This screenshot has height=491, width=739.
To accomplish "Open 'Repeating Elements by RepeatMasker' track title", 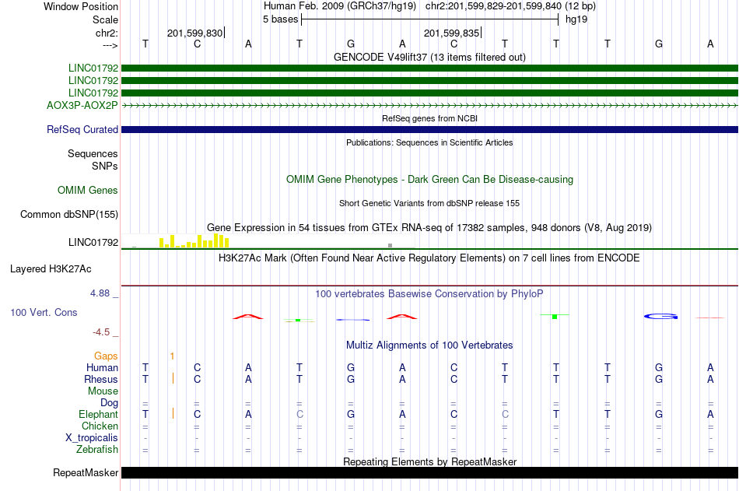I will pyautogui.click(x=429, y=461).
